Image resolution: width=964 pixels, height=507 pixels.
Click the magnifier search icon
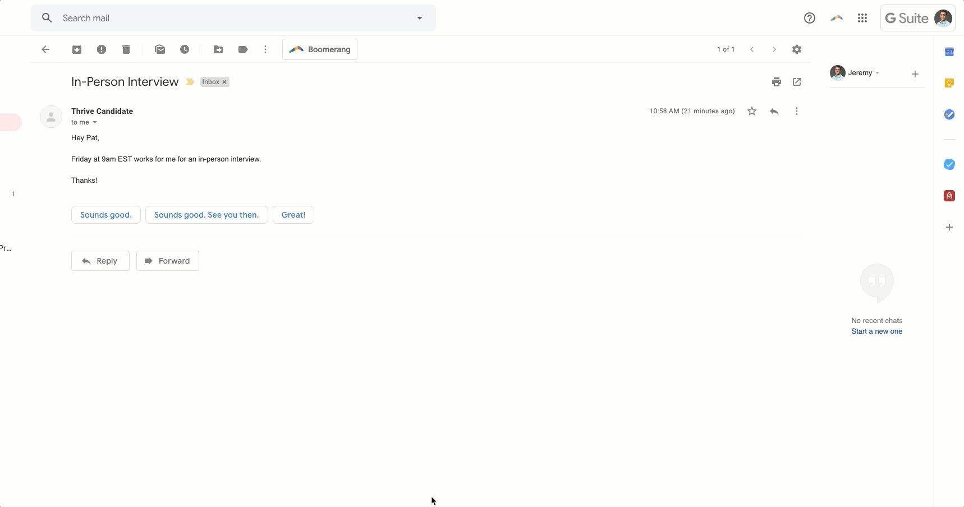point(47,18)
